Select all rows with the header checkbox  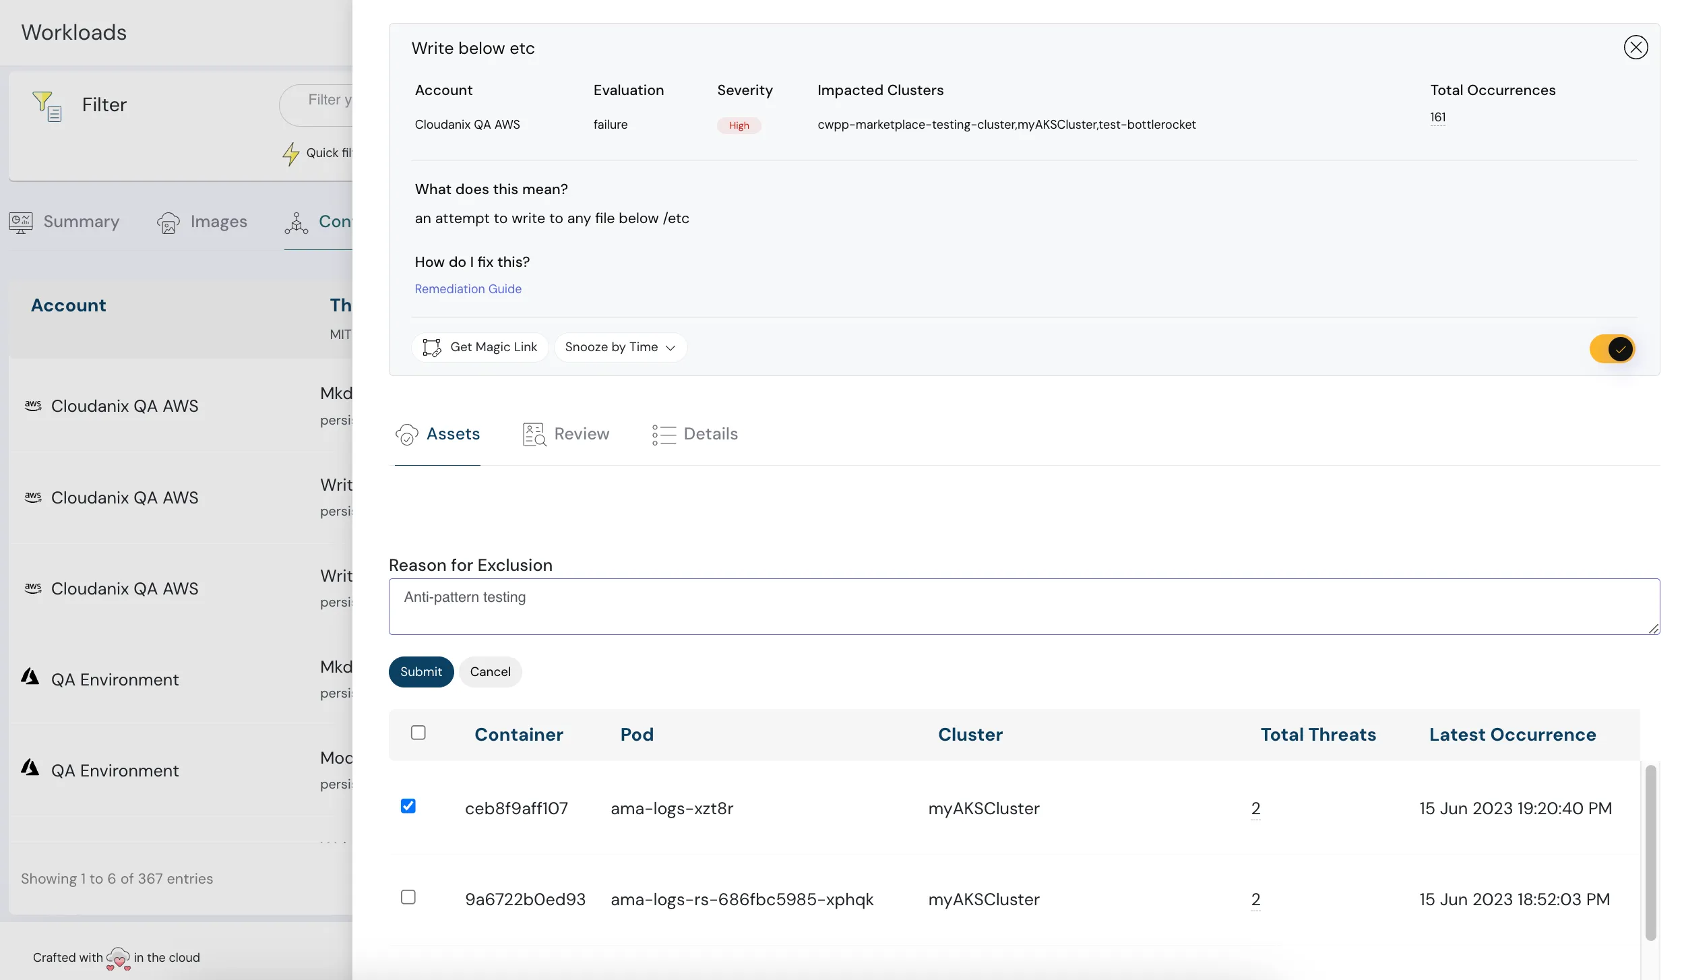418,731
